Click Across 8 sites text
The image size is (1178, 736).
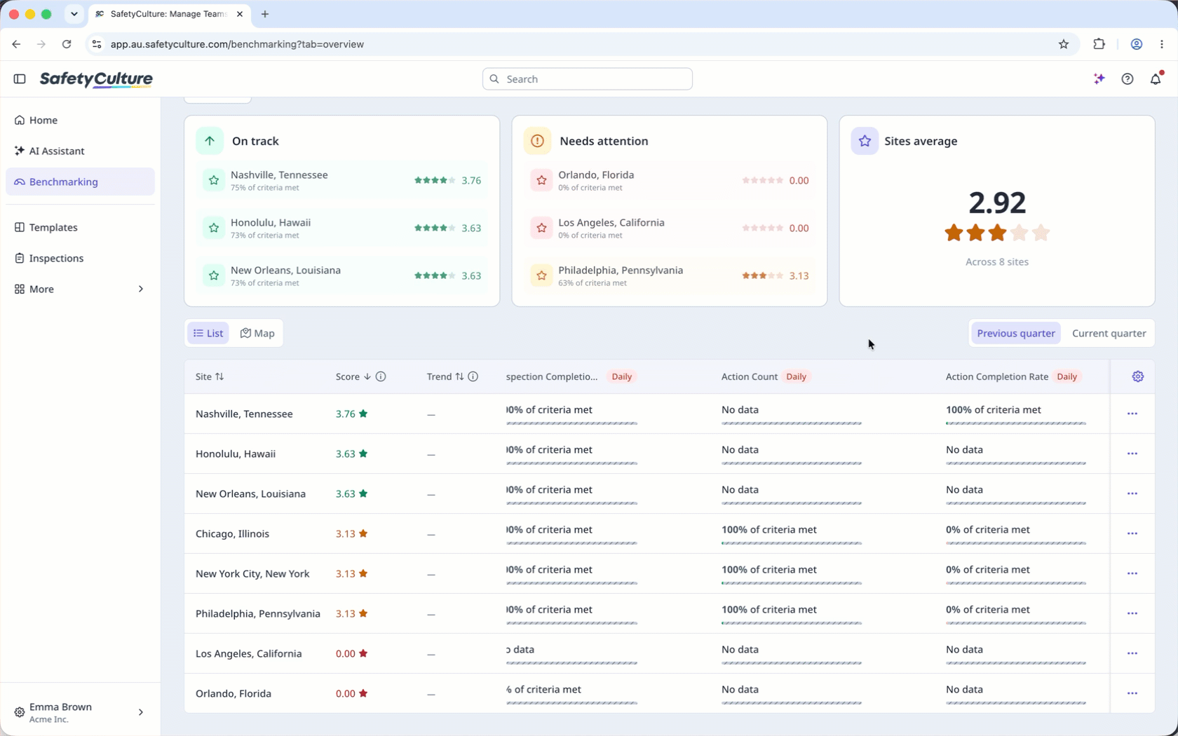[x=996, y=261]
